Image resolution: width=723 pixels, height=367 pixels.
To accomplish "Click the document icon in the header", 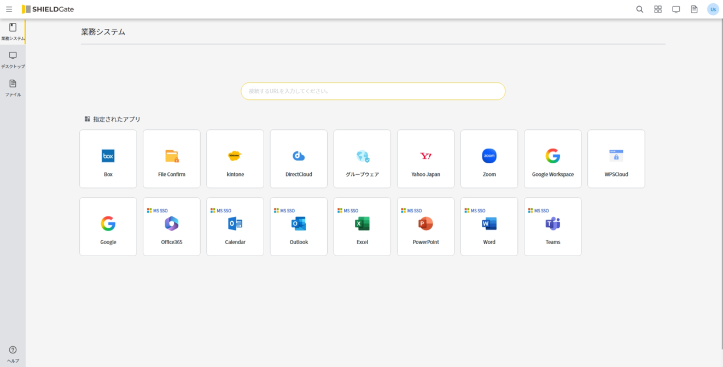I will pos(694,9).
